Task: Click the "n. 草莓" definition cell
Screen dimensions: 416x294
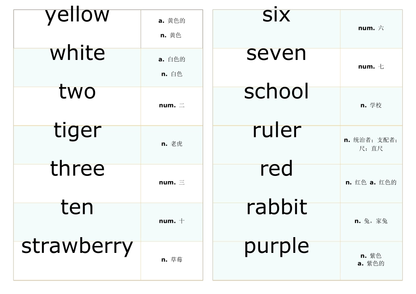Action: pyautogui.click(x=172, y=260)
